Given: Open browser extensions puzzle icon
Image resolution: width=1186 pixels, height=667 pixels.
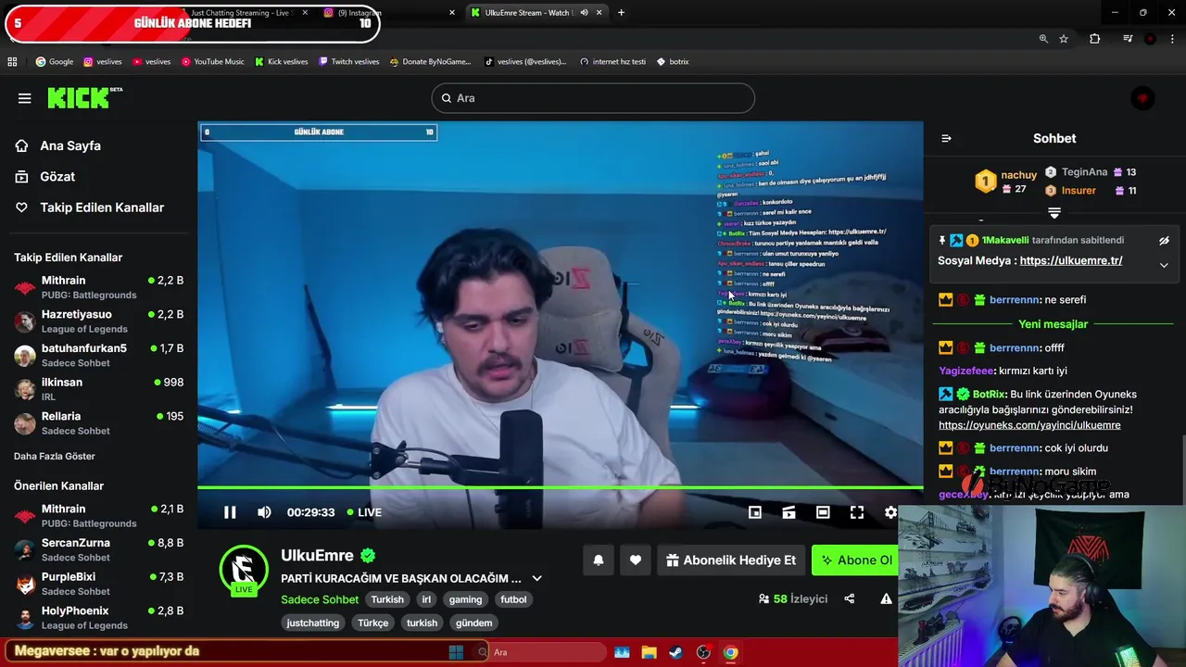Looking at the screenshot, I should [x=1095, y=39].
